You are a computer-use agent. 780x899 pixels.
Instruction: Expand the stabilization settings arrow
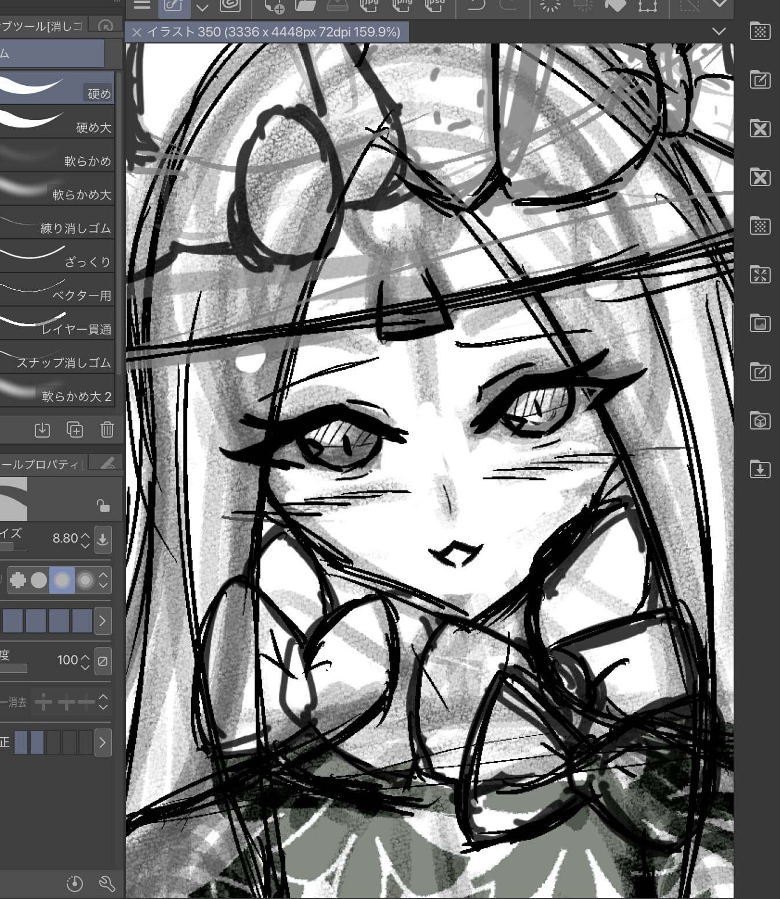point(103,742)
